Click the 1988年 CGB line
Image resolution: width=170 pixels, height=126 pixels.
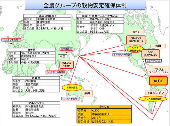point(97,28)
